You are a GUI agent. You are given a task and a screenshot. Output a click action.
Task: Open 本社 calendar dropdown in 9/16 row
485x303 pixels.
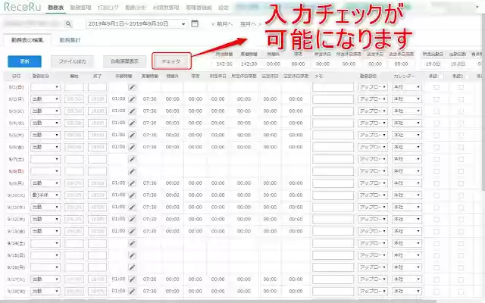(407, 267)
